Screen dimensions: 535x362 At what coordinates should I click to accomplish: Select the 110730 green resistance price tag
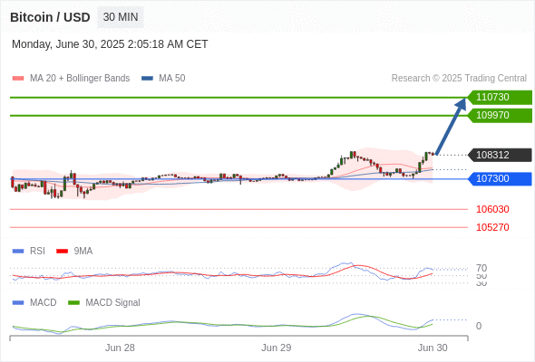500,98
